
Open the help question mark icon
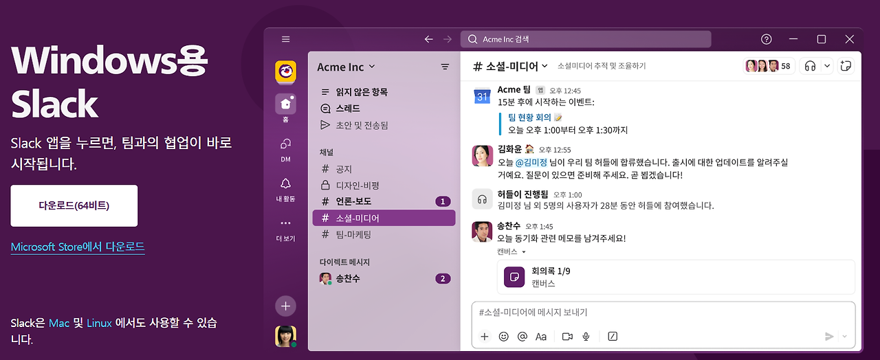click(x=767, y=39)
